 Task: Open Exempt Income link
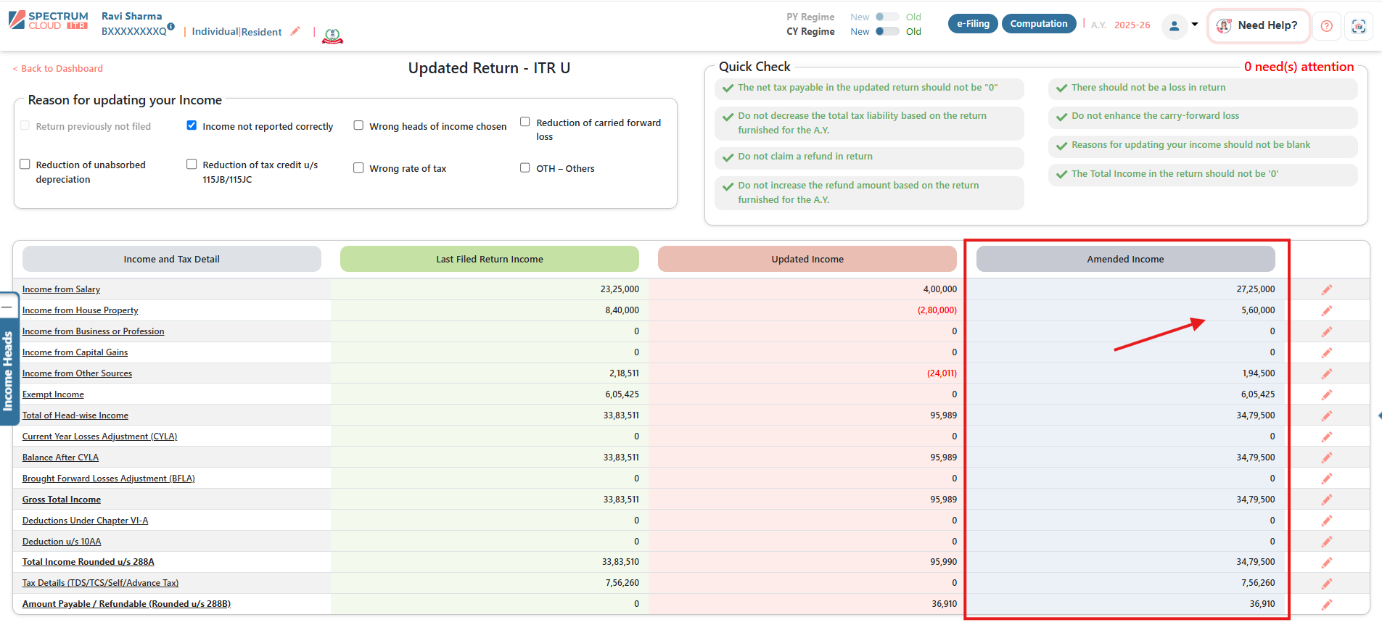tap(53, 394)
